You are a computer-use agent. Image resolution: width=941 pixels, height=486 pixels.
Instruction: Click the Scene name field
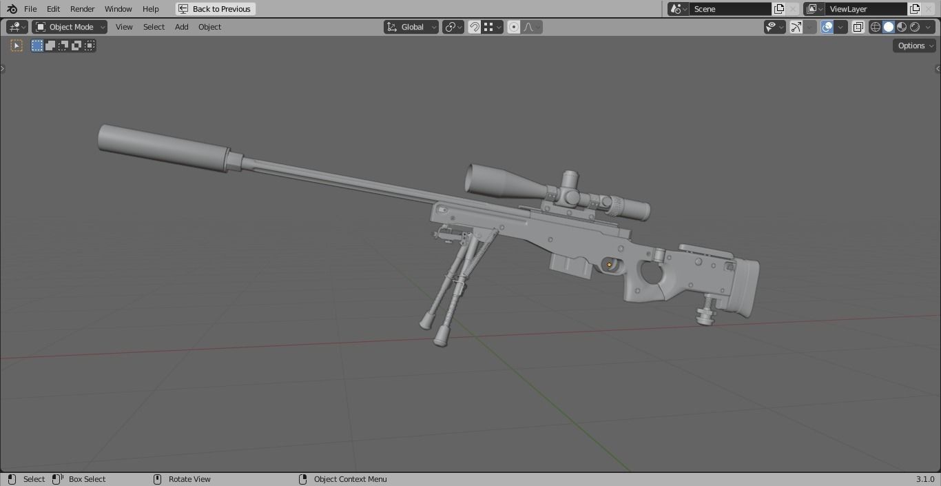[730, 9]
